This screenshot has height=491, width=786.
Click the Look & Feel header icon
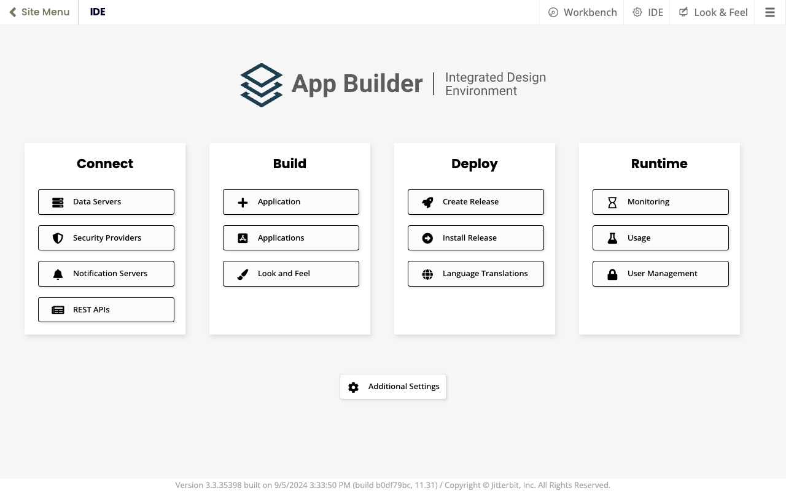(x=683, y=12)
